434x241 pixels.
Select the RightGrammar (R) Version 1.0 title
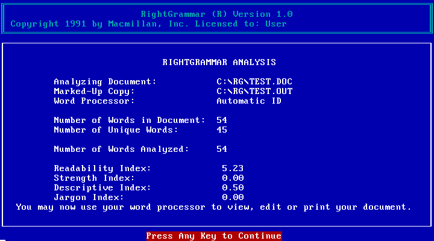tap(217, 14)
